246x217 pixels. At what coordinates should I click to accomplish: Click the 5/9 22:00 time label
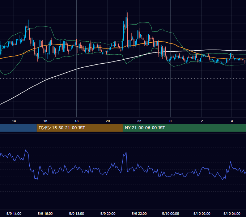click(139, 213)
